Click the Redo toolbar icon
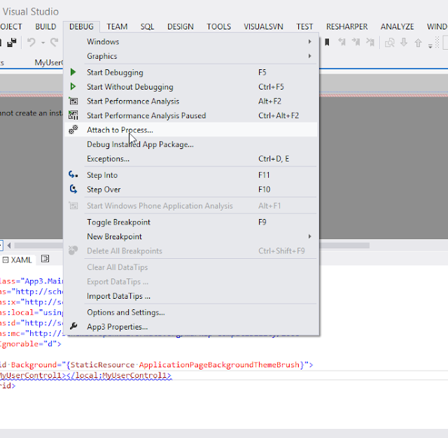Screen dimensions: 448x438 (x=55, y=43)
